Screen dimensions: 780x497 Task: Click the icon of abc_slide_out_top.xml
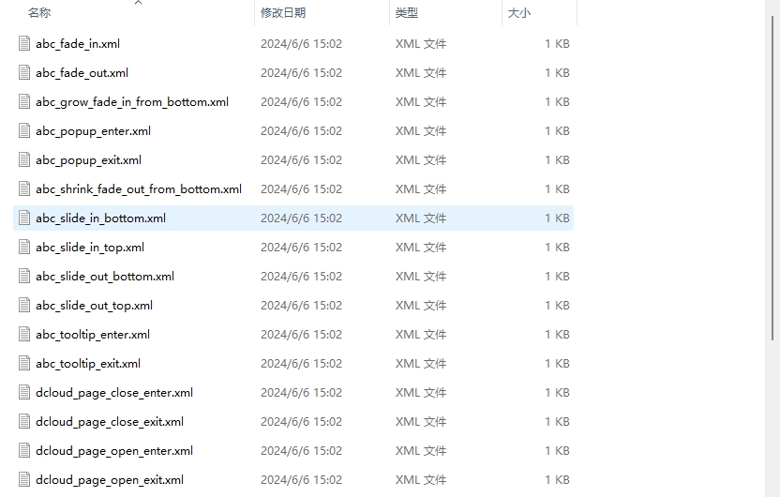(24, 306)
